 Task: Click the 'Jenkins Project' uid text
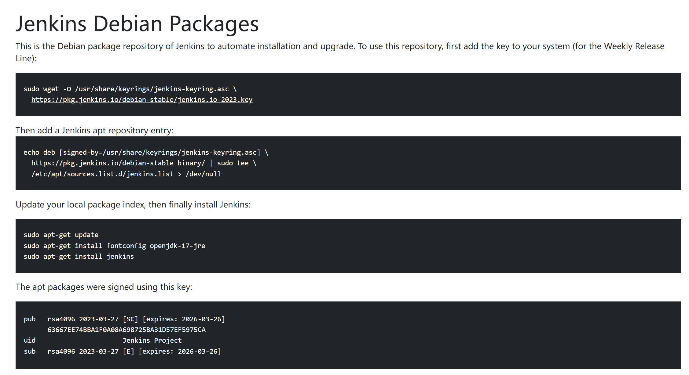pyautogui.click(x=152, y=341)
